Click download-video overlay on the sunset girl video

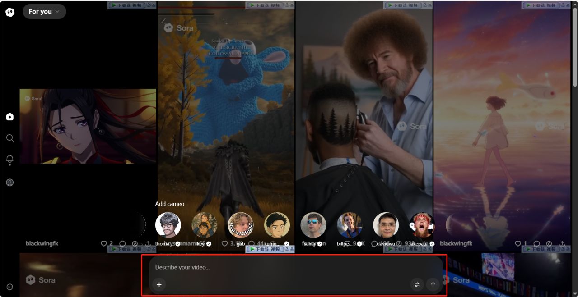pos(541,5)
